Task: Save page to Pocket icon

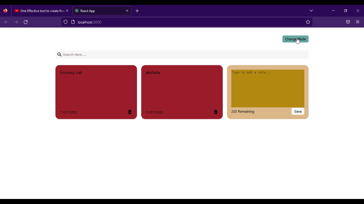Action: [348, 22]
